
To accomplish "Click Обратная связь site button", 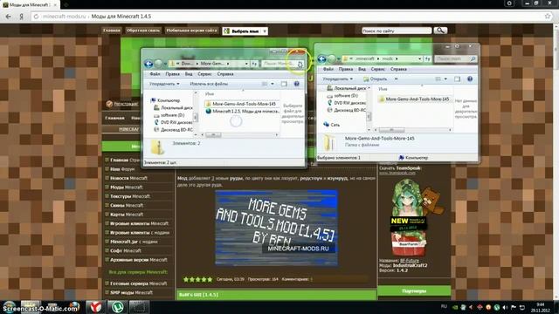I will [143, 31].
